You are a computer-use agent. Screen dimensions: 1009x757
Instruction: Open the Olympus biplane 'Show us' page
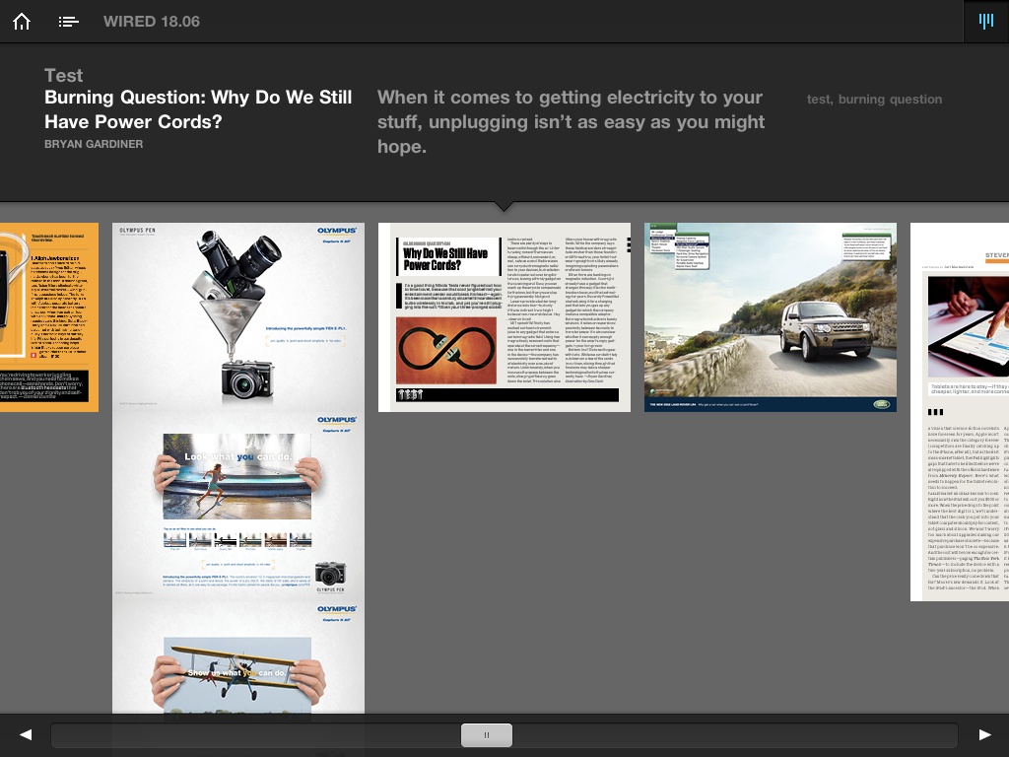238,657
